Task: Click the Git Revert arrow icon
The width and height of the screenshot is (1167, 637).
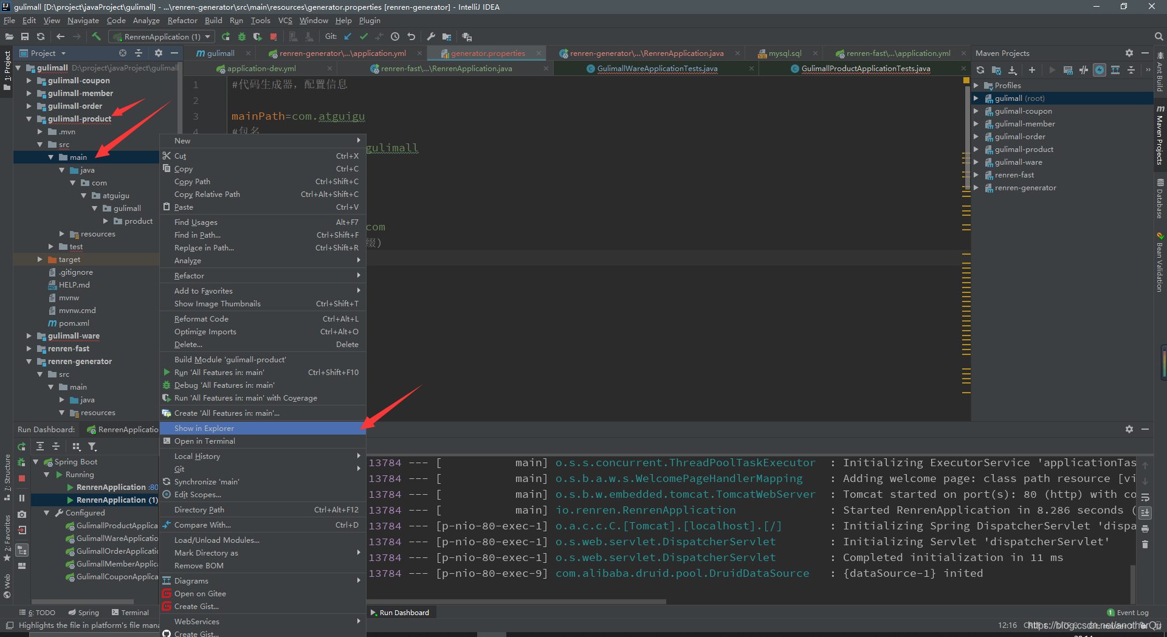Action: (411, 36)
